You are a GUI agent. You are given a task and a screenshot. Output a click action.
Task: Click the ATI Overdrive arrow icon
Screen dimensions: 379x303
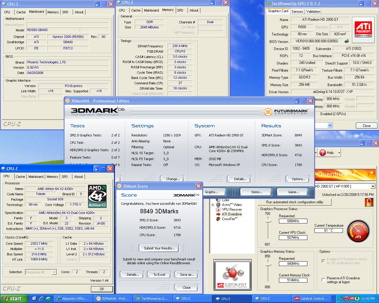tap(218, 214)
